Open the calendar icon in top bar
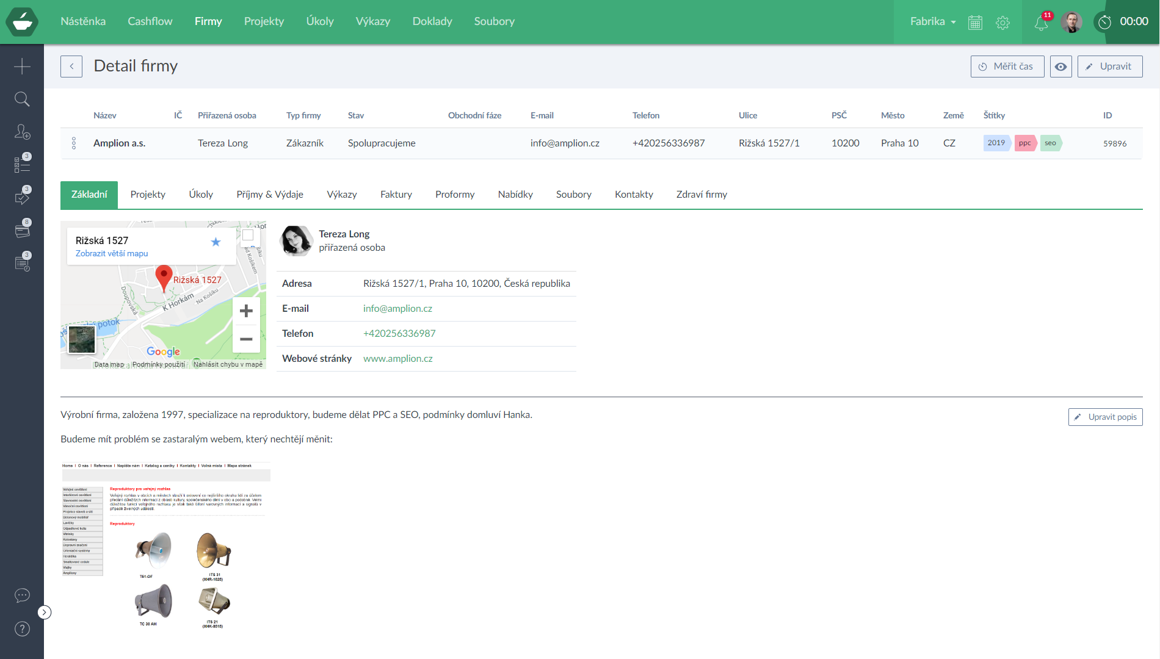This screenshot has width=1160, height=659. [975, 23]
